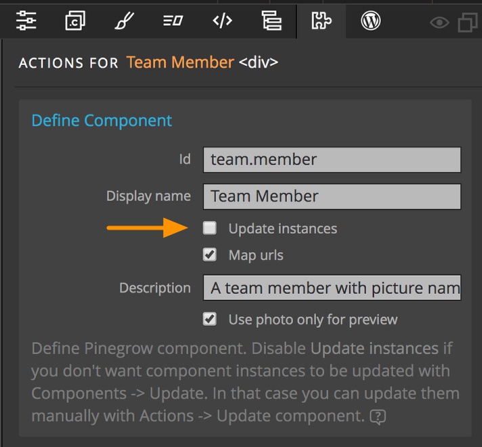
Task: Edit the Id field team.member
Action: coord(332,160)
